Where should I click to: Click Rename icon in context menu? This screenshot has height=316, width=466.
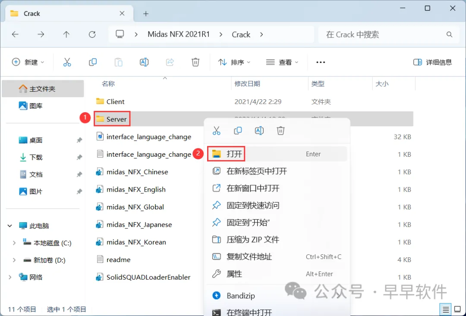tap(259, 130)
